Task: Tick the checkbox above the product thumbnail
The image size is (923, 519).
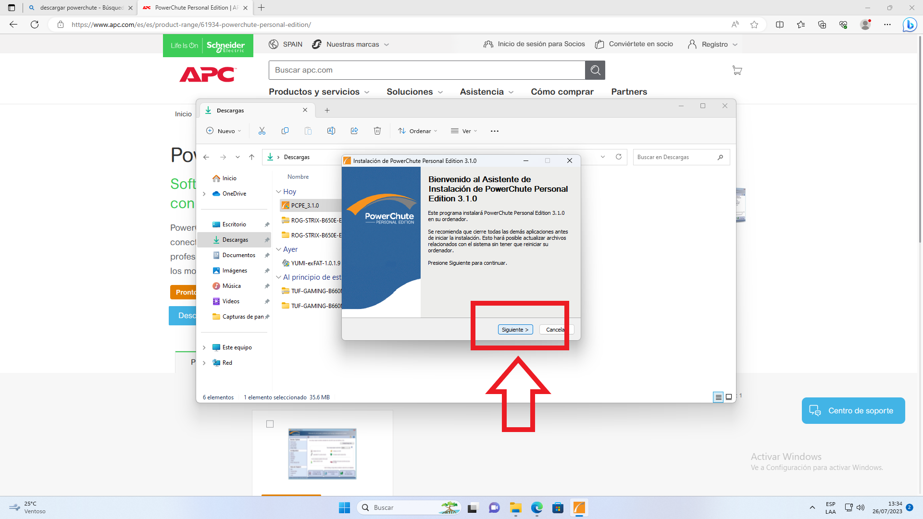Action: tap(270, 424)
